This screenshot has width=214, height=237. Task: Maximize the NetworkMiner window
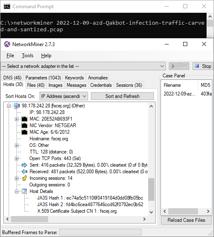185,44
